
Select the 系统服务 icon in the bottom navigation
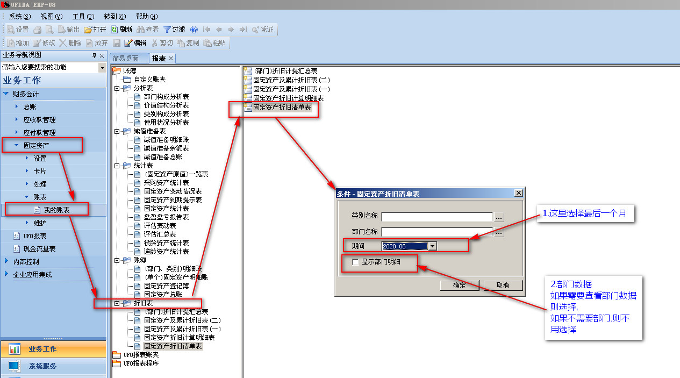click(x=15, y=366)
